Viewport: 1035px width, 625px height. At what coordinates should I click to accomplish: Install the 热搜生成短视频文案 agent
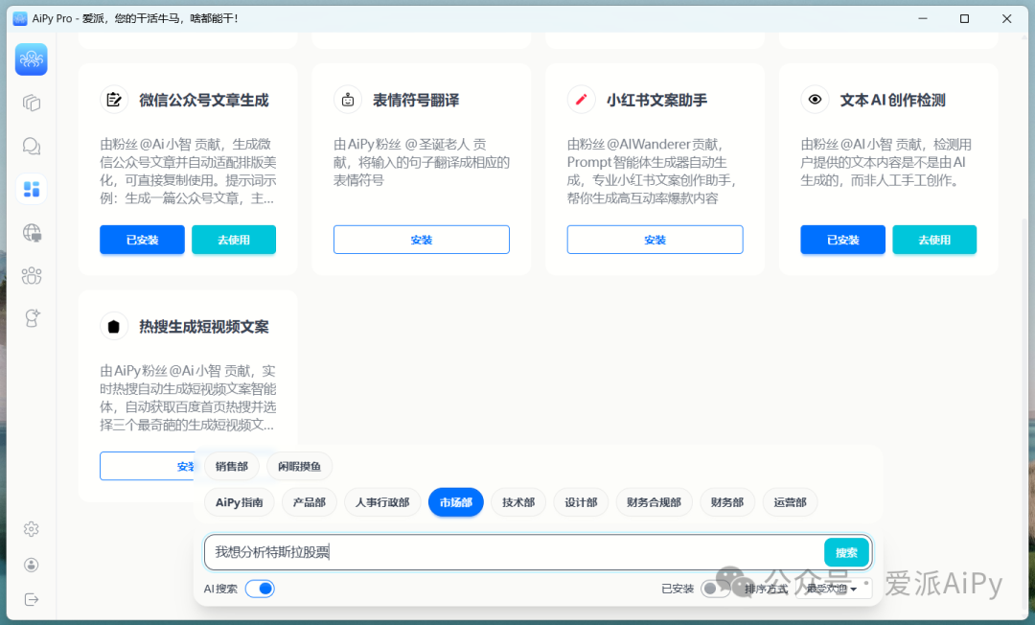149,466
